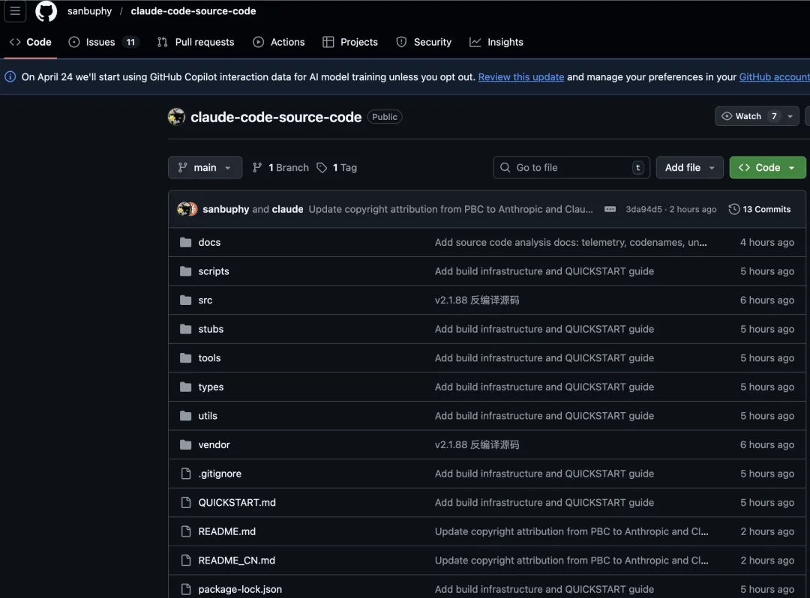Screen dimensions: 810x598
Task: Click the GitHub Octocat logo
Action: click(x=46, y=10)
